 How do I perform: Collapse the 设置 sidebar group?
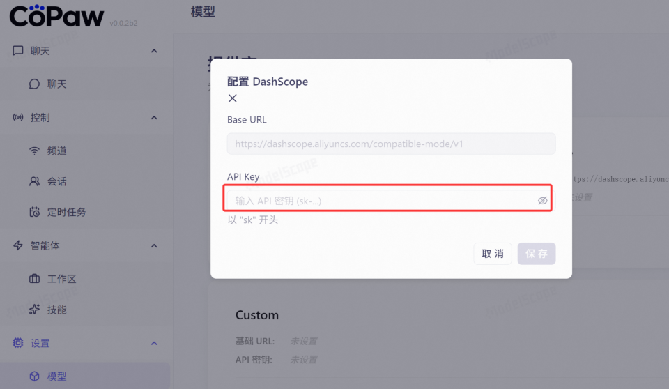coord(154,343)
